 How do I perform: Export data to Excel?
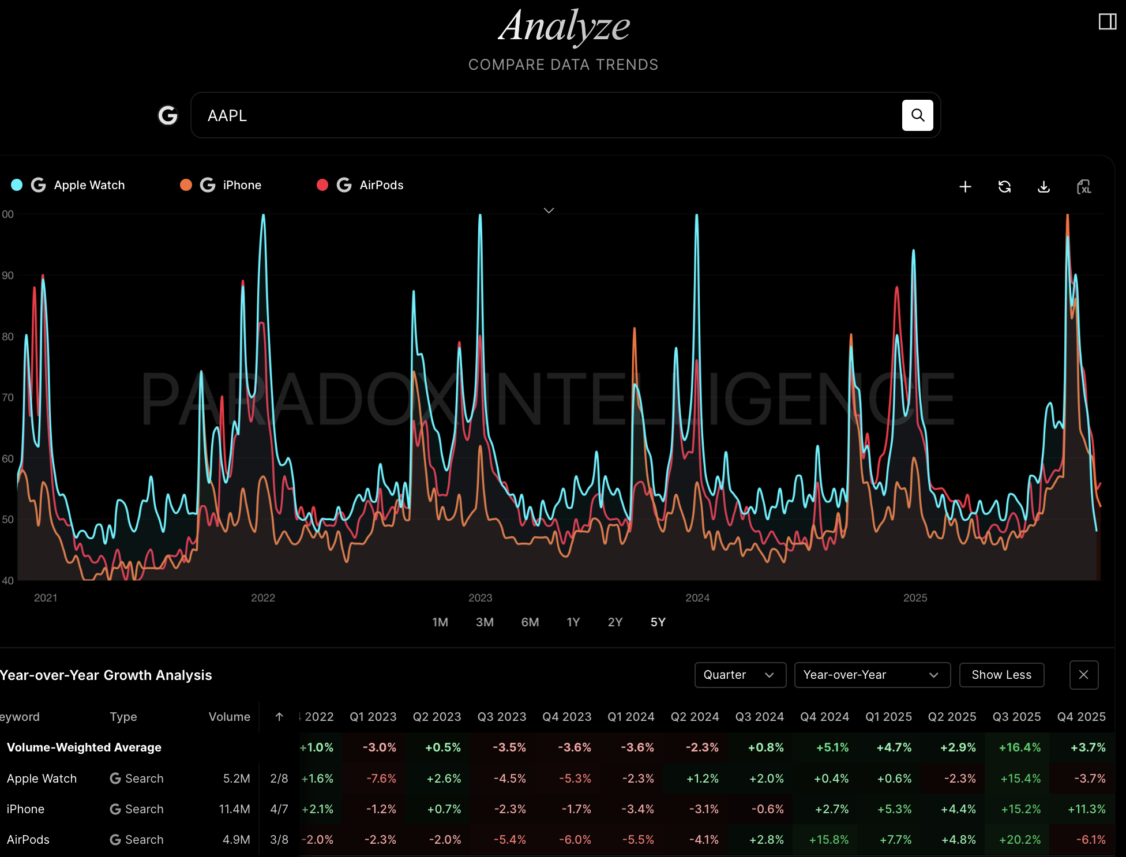tap(1083, 186)
